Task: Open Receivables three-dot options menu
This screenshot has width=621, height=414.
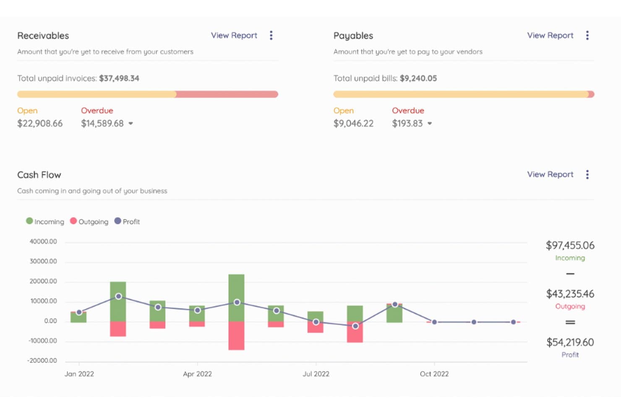Action: point(271,35)
